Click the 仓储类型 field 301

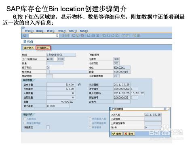click(116, 63)
